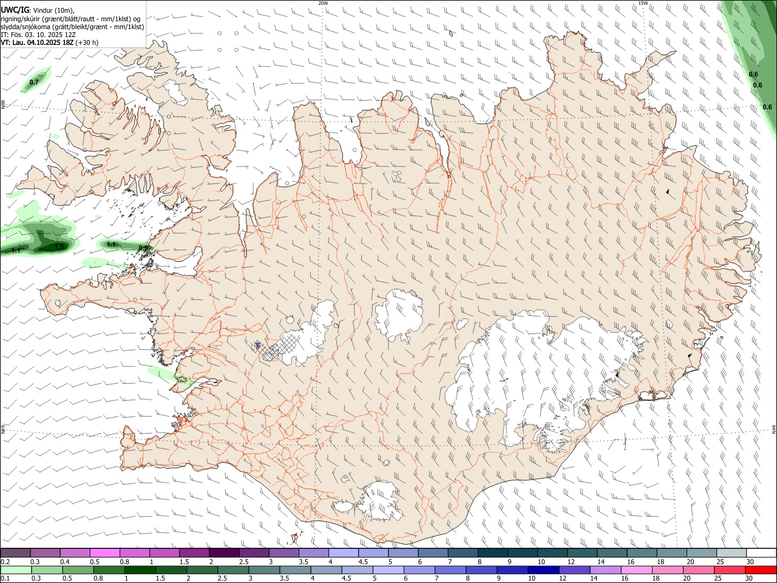Pick the white 30 swatch in upper scale

[761, 553]
